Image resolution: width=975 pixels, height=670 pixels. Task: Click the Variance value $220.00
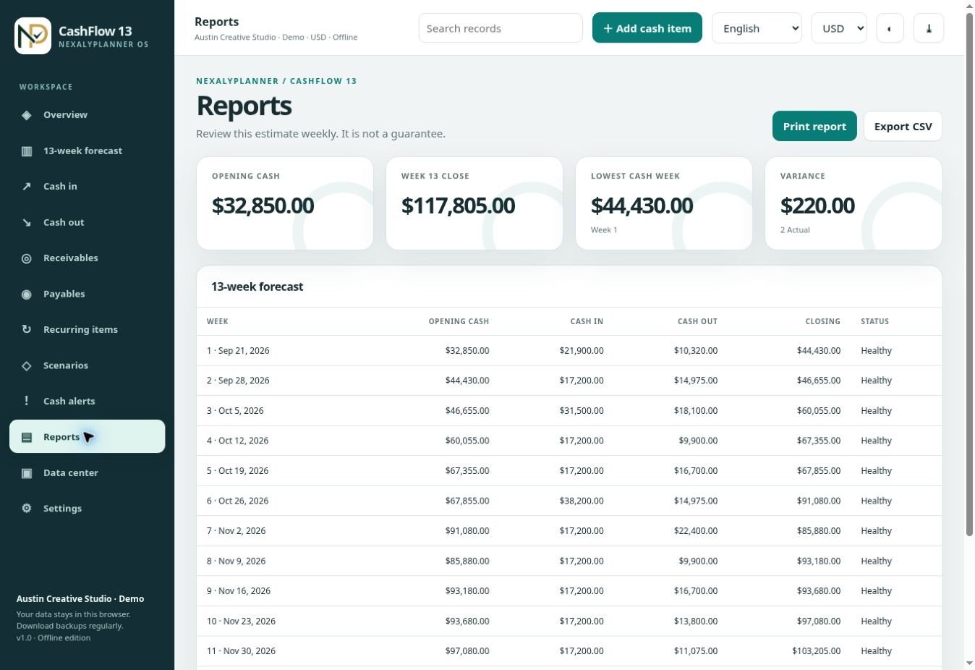[x=817, y=205]
